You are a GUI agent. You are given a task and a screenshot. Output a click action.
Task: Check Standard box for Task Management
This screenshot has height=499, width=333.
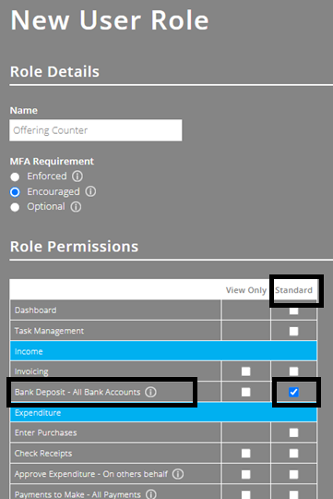pos(293,332)
